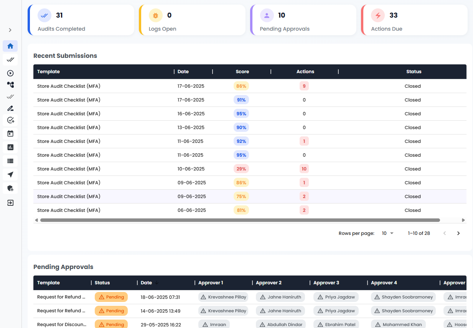Image resolution: width=473 pixels, height=328 pixels.
Task: Open the bar chart reports icon
Action: (10, 147)
